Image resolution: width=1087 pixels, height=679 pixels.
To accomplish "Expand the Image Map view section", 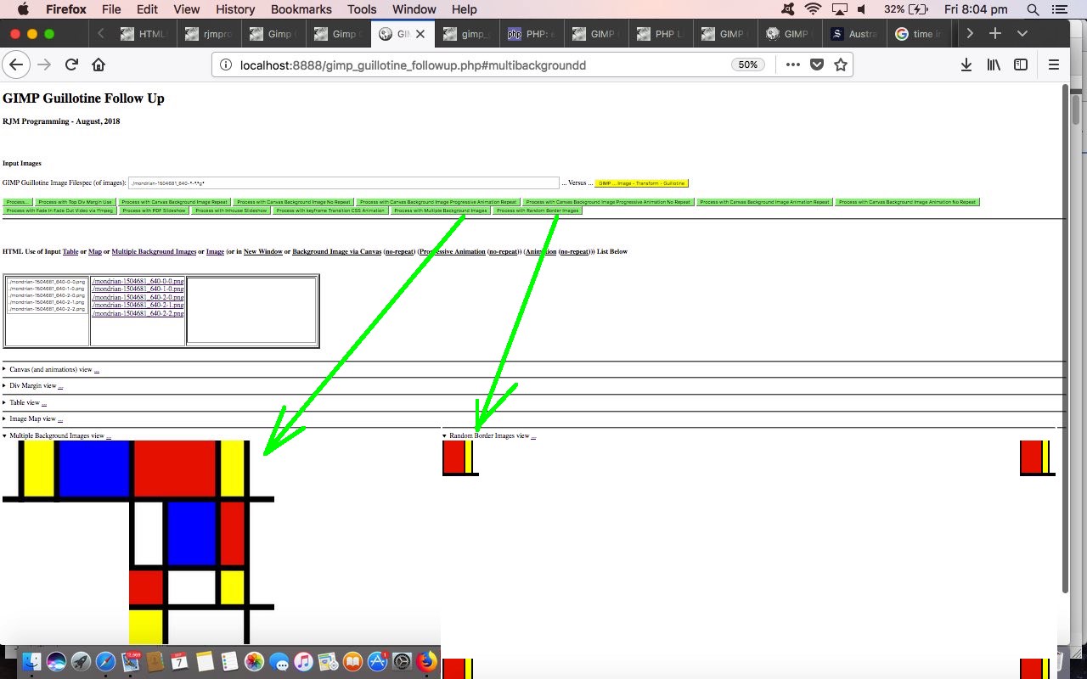I will pos(32,419).
